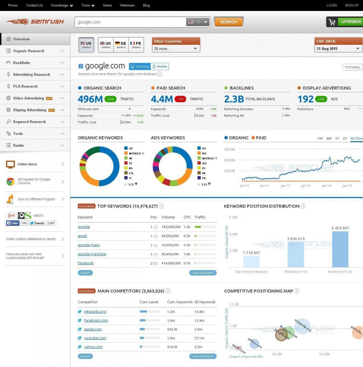Open the US country selector in search bar

[198, 22]
